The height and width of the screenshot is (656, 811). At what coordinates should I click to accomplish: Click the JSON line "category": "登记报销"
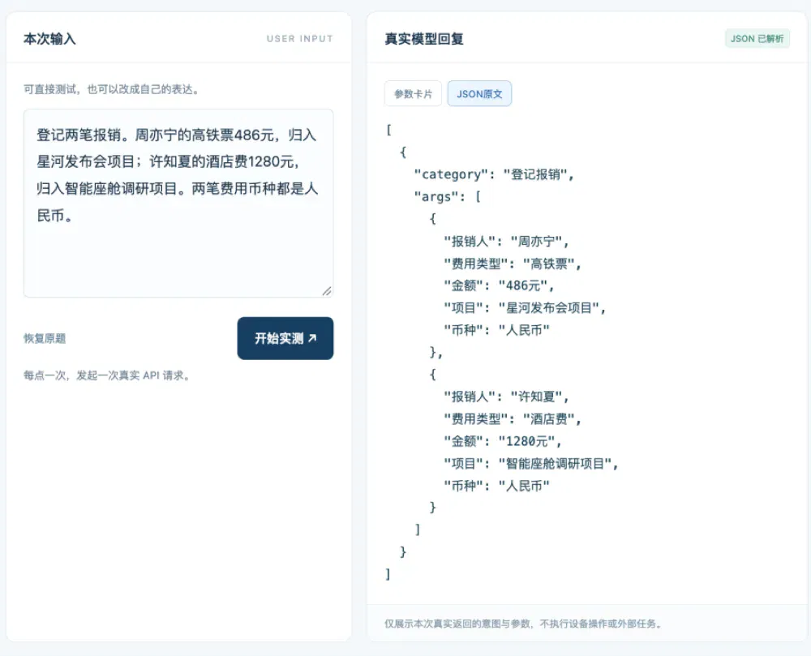coord(494,174)
